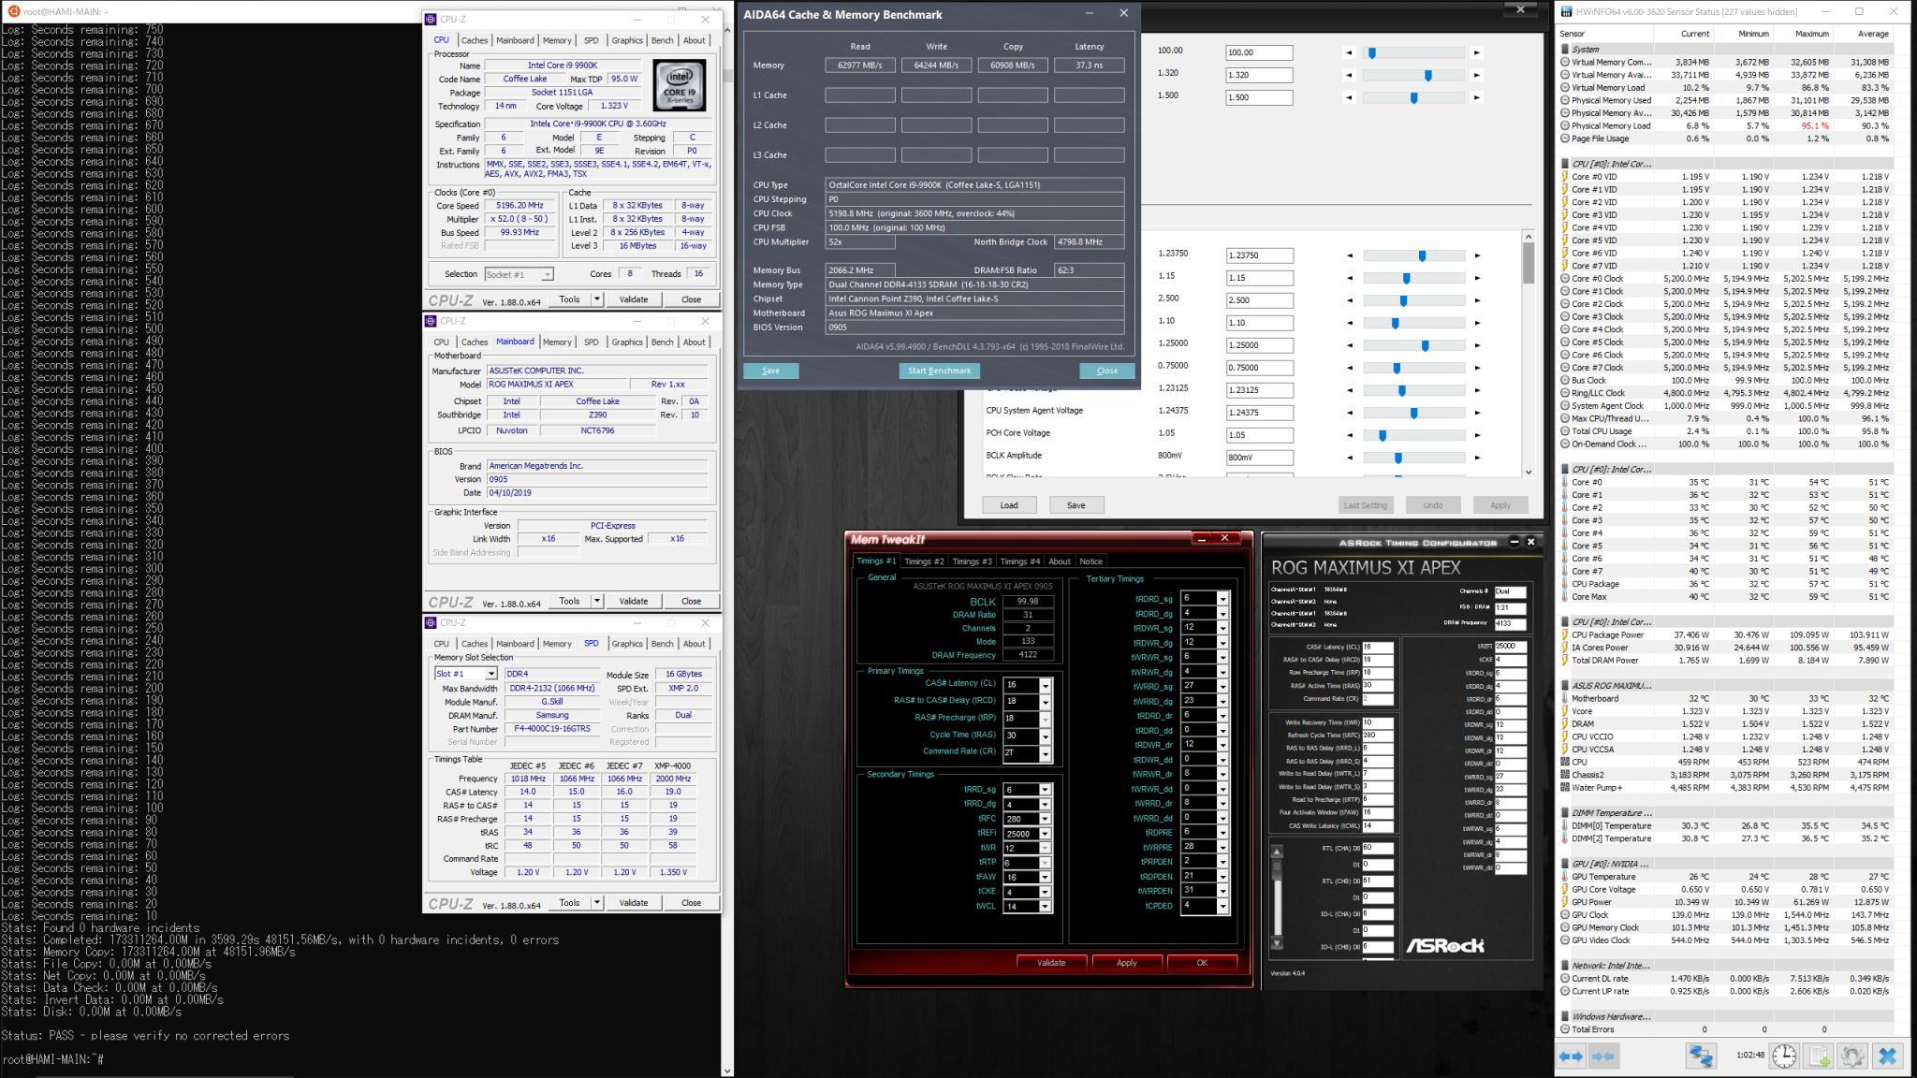Click slider thumb for BCLK Amplitude
The image size is (1917, 1078).
tap(1398, 458)
